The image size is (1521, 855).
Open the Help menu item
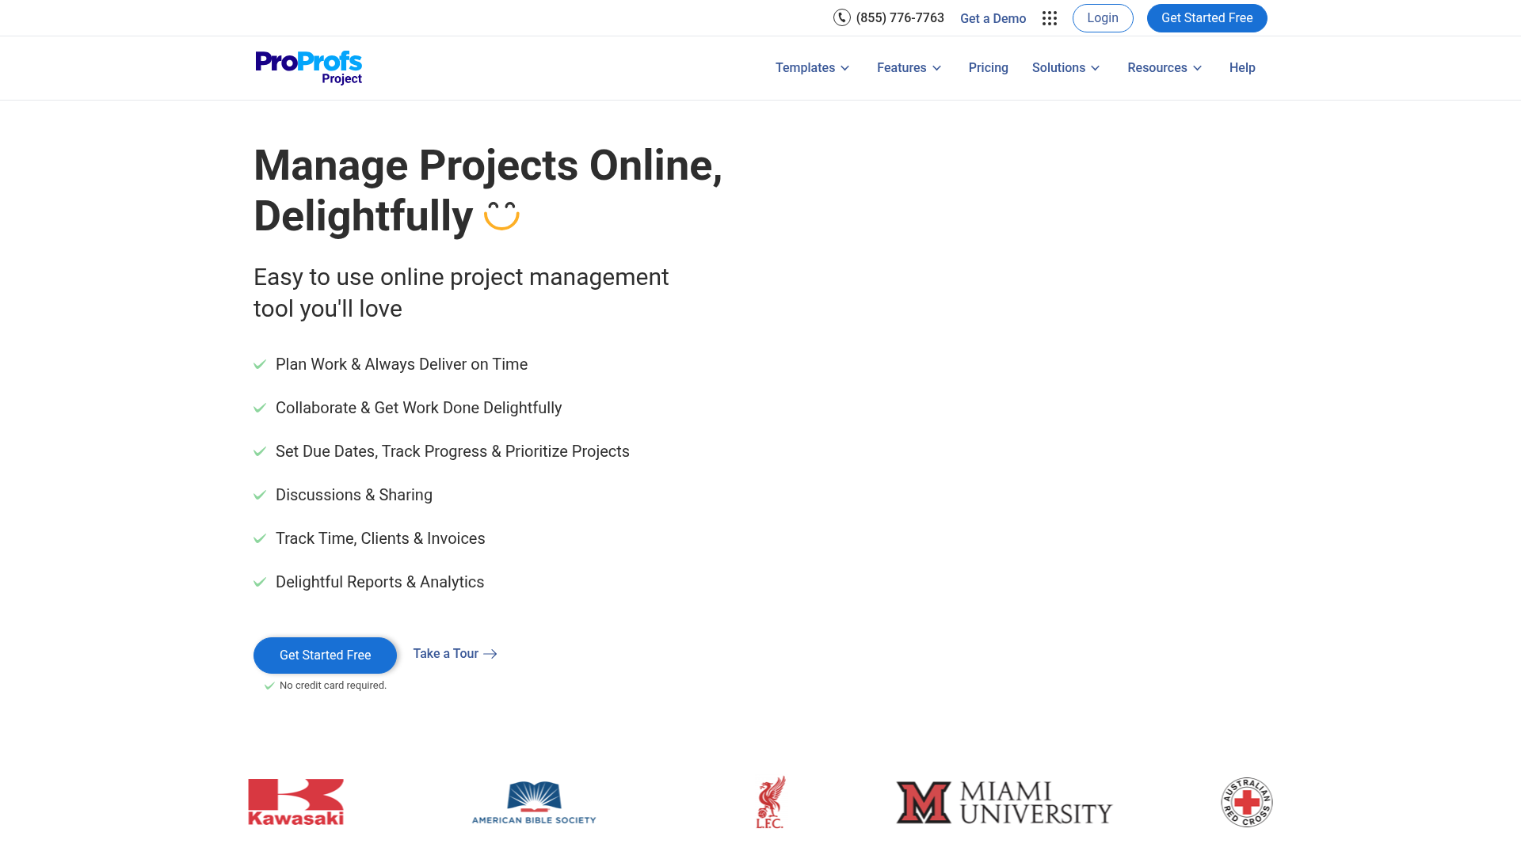(1242, 67)
